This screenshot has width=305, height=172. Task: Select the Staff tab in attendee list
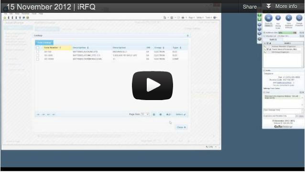pyautogui.click(x=273, y=40)
